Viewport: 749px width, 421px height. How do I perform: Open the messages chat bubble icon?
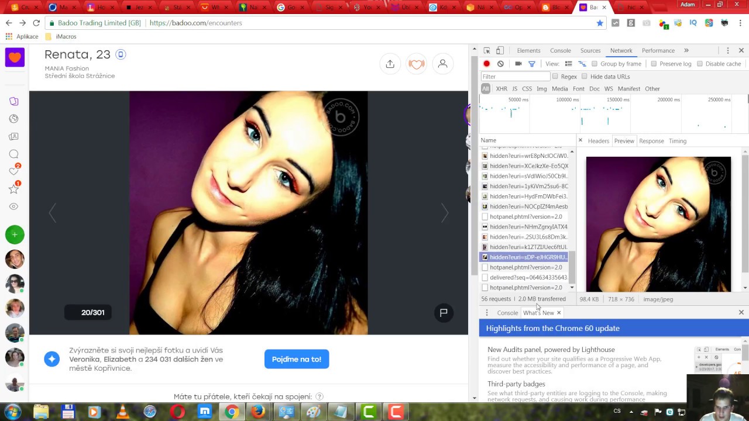point(14,154)
